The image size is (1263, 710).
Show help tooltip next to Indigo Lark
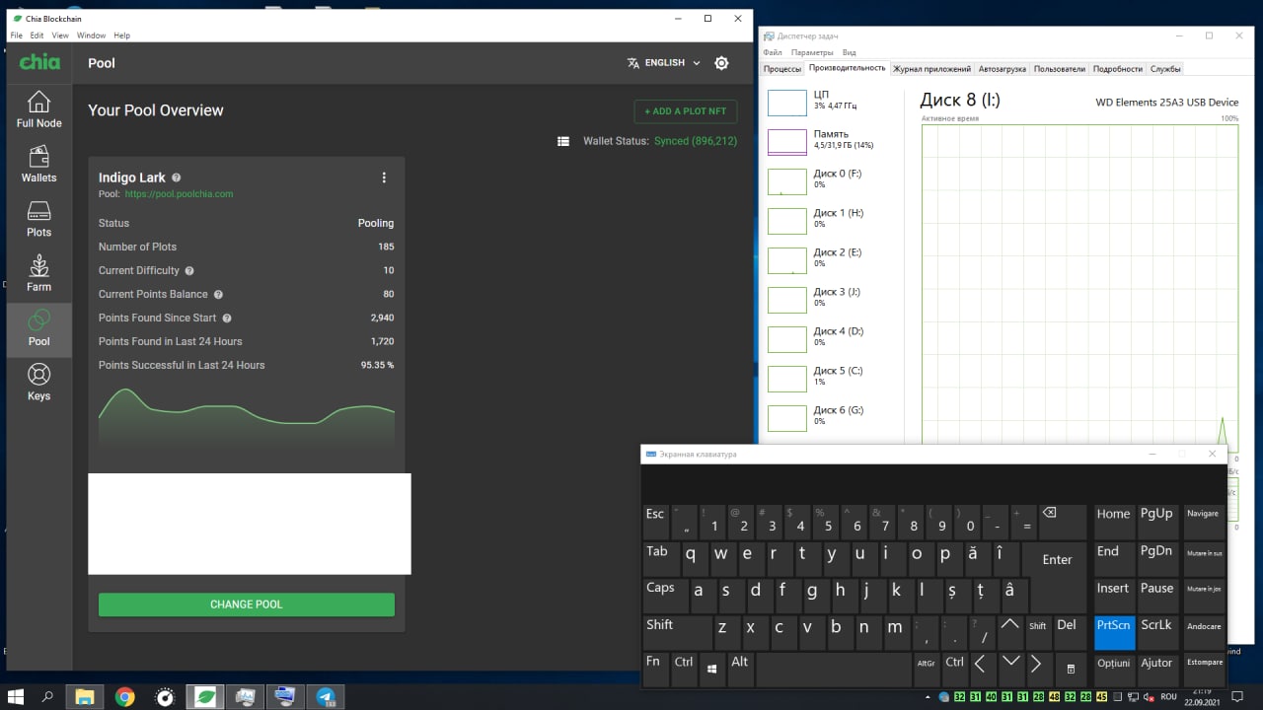(177, 177)
